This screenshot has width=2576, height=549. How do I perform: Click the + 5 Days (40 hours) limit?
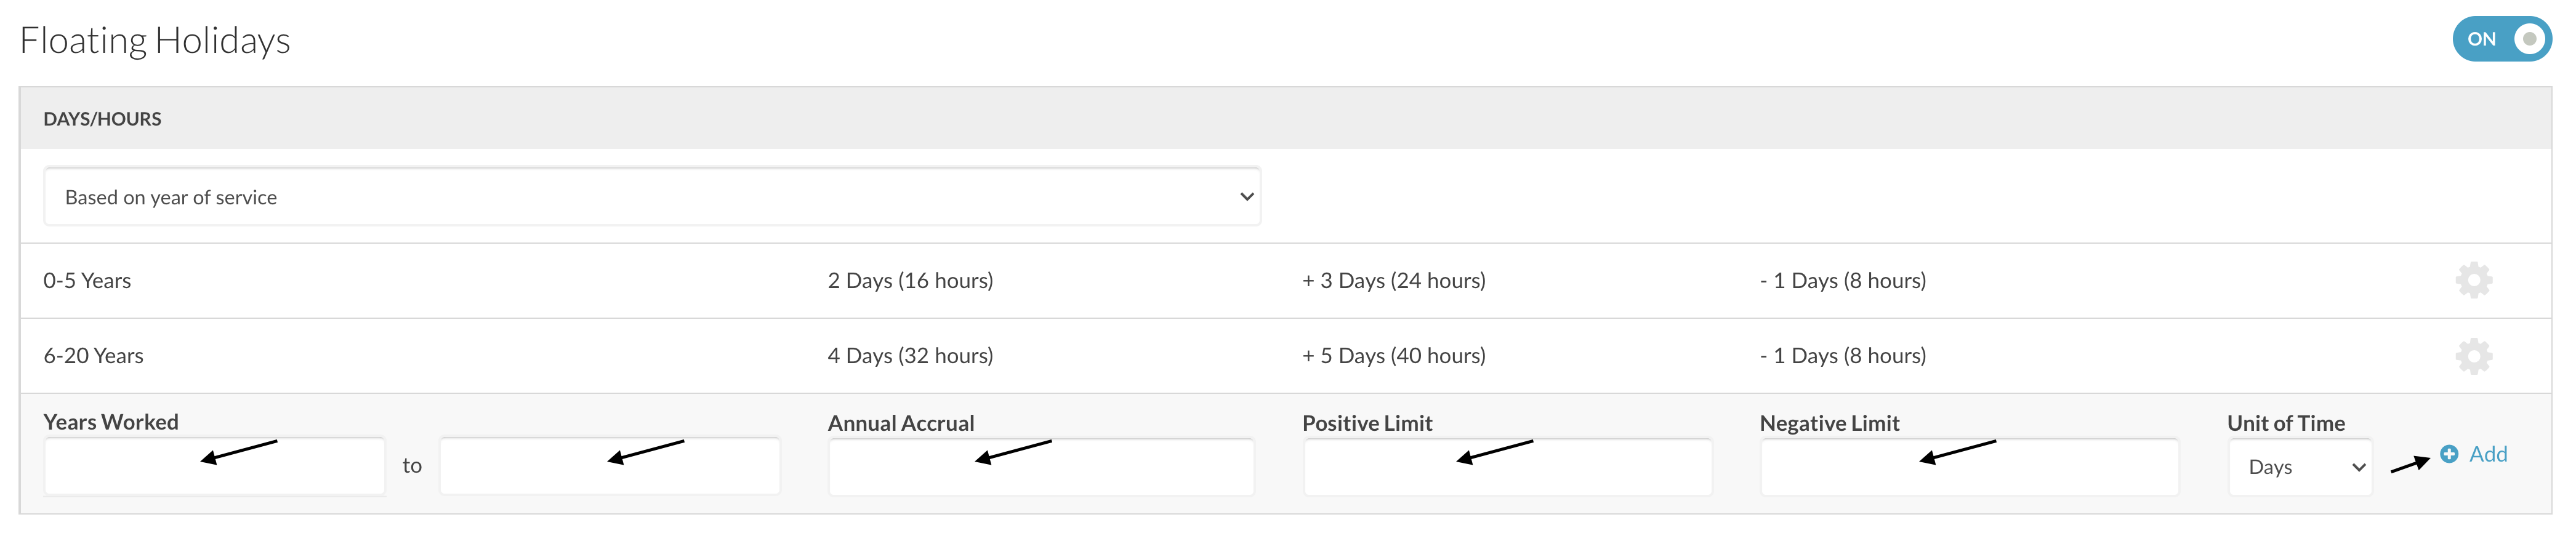pyautogui.click(x=1394, y=356)
